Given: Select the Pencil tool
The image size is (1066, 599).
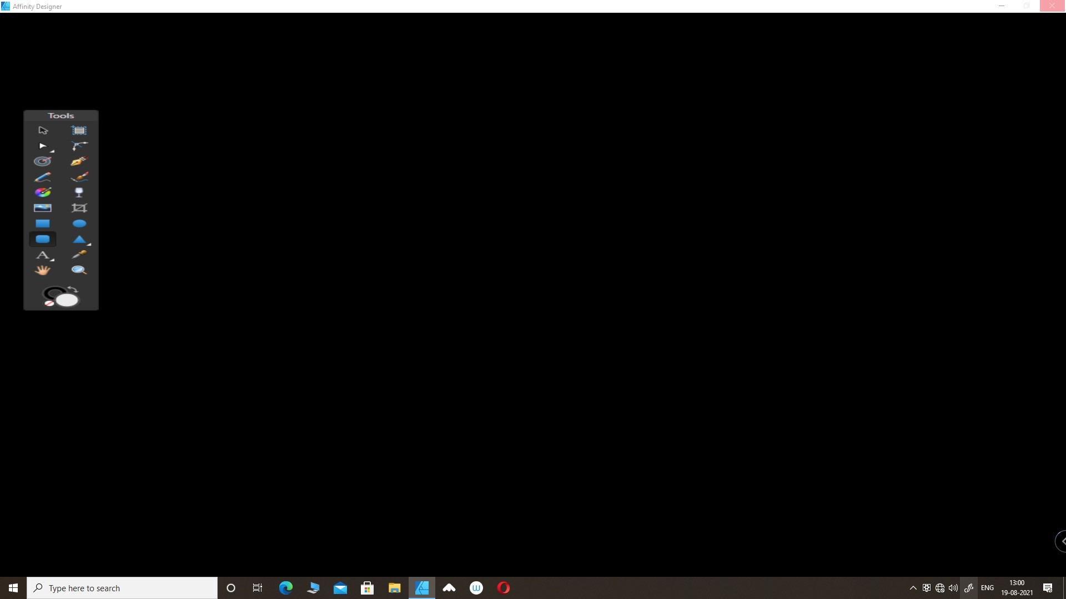Looking at the screenshot, I should pos(43,177).
